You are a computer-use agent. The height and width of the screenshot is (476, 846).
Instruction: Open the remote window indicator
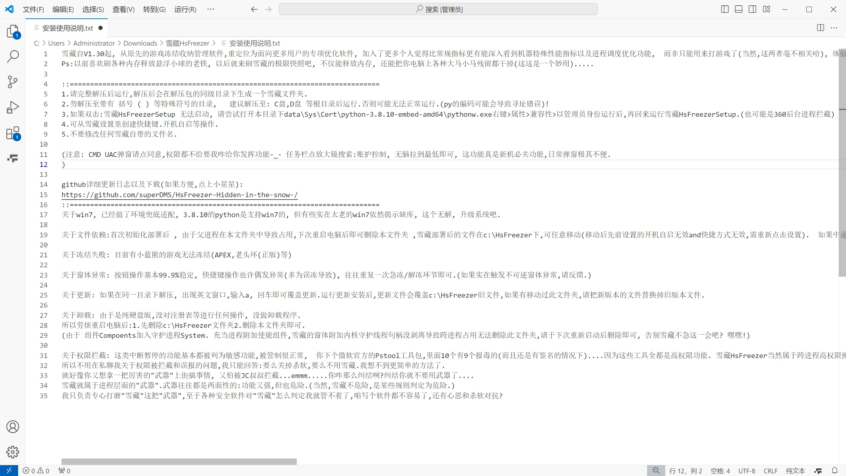point(9,471)
